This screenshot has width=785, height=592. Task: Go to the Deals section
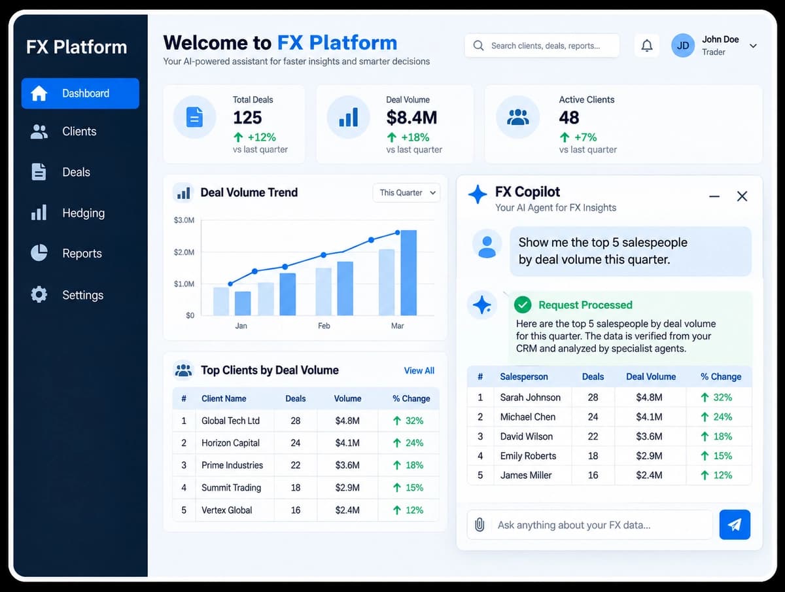point(76,172)
